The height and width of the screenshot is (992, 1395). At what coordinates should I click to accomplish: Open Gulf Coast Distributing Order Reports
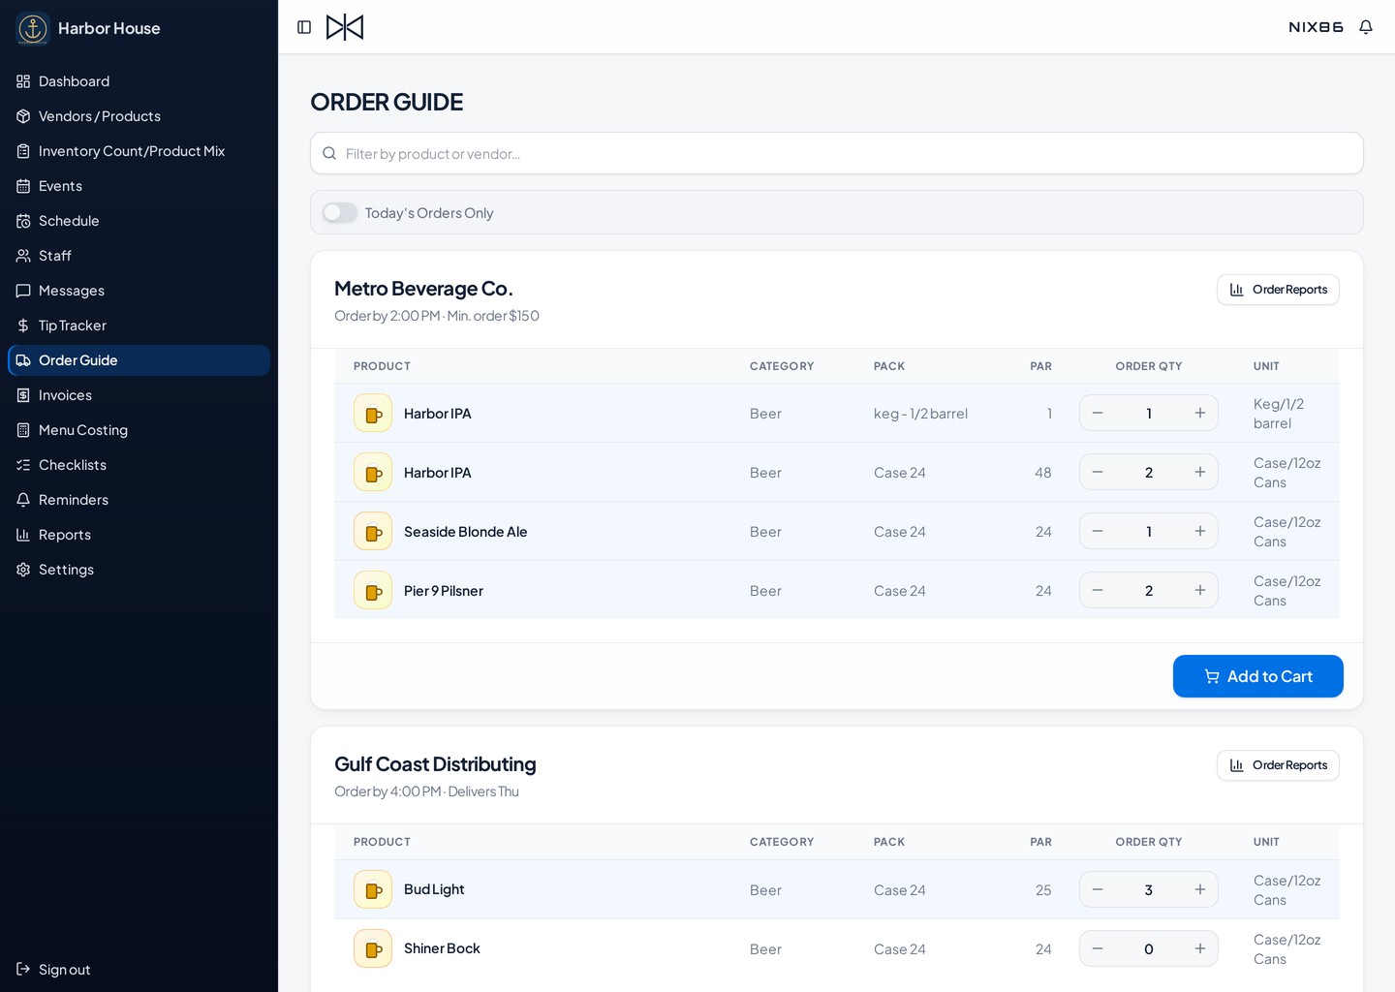[1278, 765]
